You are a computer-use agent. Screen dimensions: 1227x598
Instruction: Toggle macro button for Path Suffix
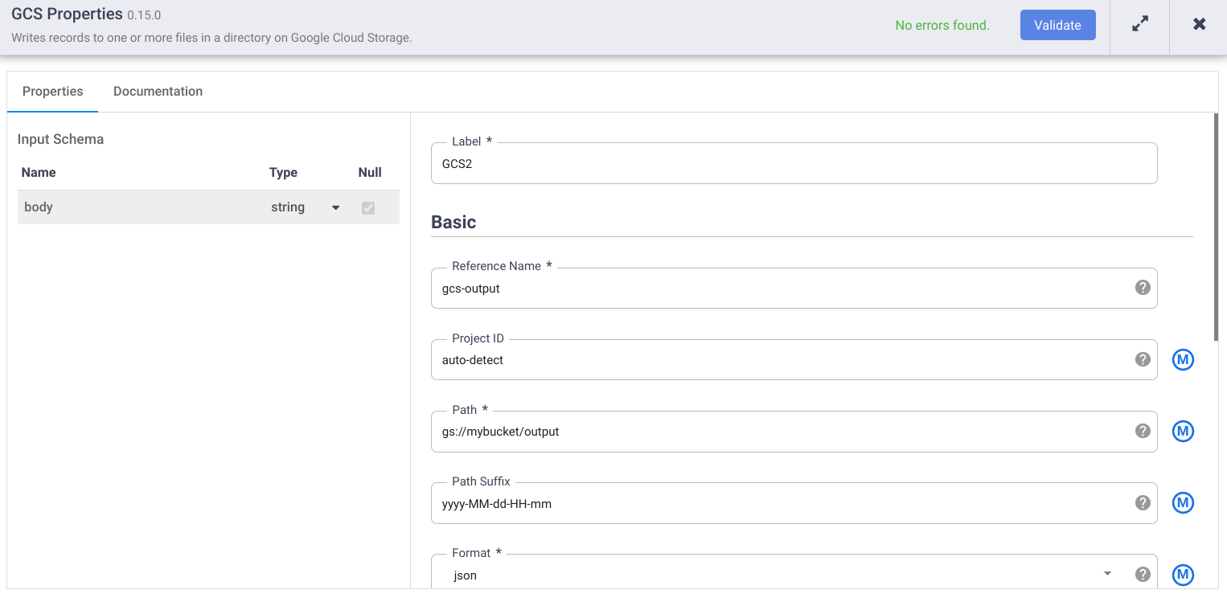click(1182, 503)
